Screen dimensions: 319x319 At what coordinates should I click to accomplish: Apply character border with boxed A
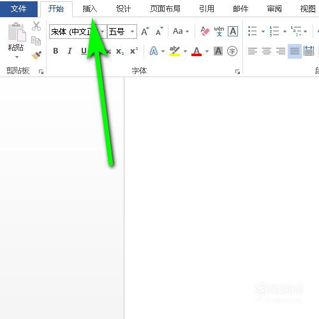coord(233,31)
